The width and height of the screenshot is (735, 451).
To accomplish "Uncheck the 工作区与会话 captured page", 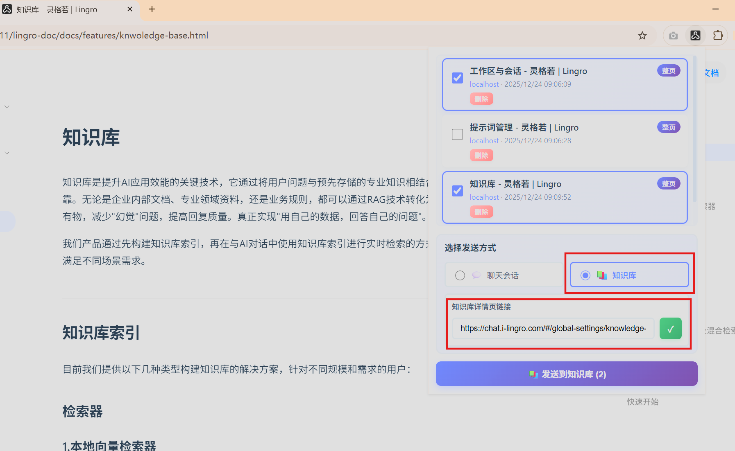I will coord(457,77).
